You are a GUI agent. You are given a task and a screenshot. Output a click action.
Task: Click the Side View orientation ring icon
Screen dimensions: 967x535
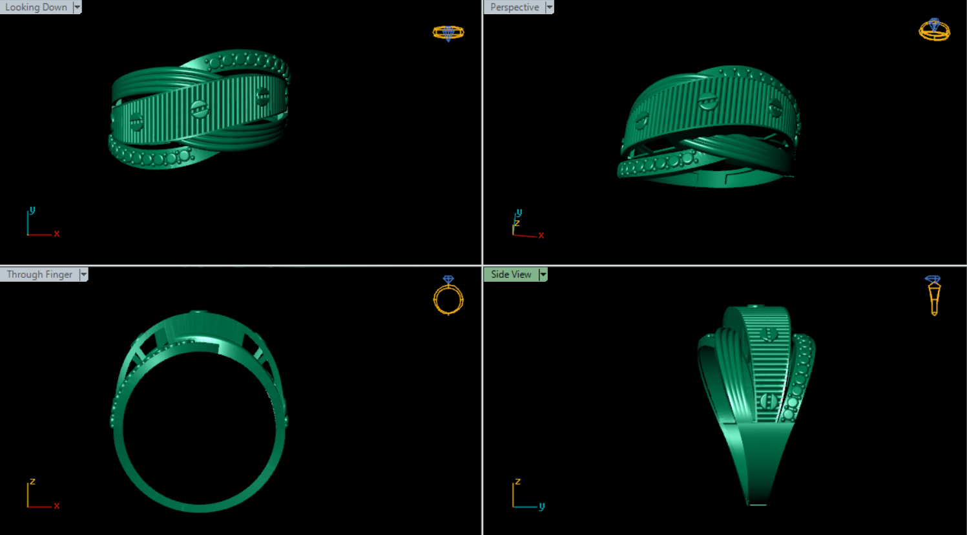(933, 295)
